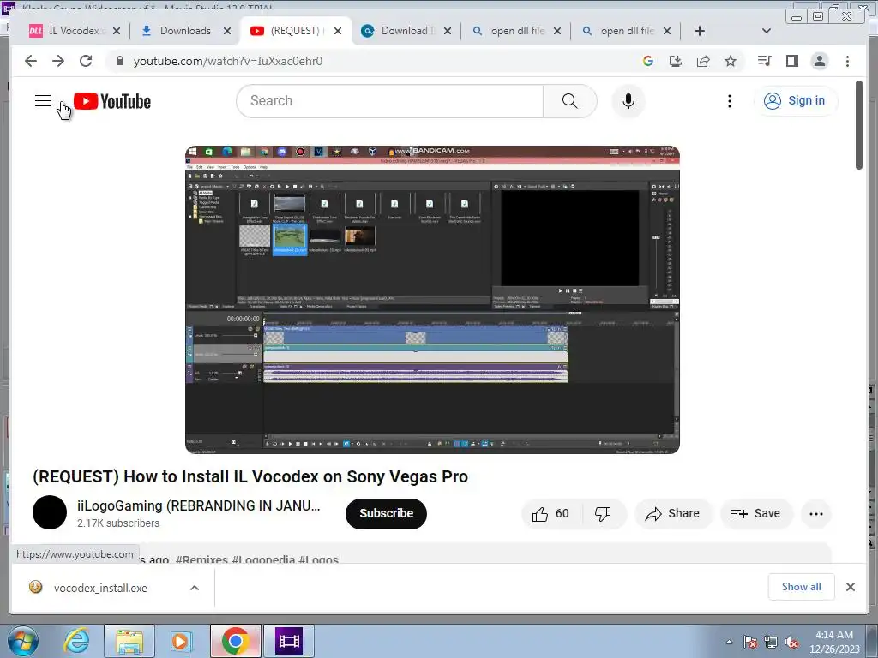Image resolution: width=878 pixels, height=658 pixels.
Task: Start voice search with microphone icon
Action: (x=628, y=101)
